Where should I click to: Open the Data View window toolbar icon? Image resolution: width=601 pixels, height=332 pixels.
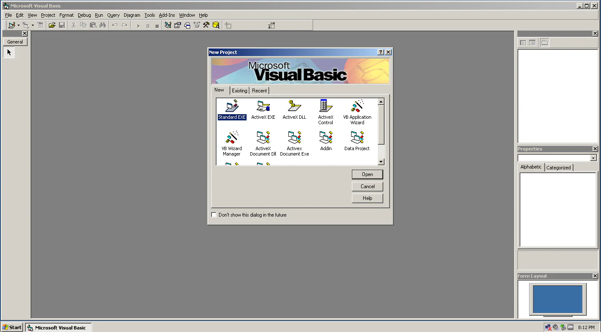point(216,25)
